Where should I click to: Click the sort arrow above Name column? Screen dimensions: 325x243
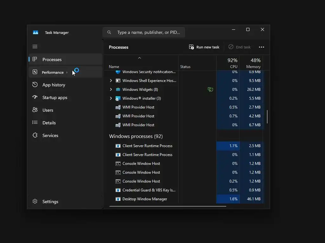pyautogui.click(x=140, y=58)
